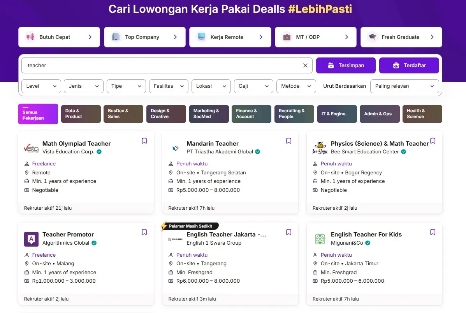Open the English Teacher For Kids job title

point(366,235)
